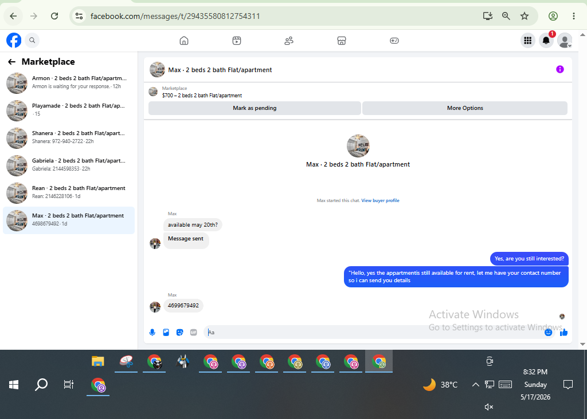Open Gabriela conversation in list
This screenshot has width=587, height=419.
tap(69, 165)
